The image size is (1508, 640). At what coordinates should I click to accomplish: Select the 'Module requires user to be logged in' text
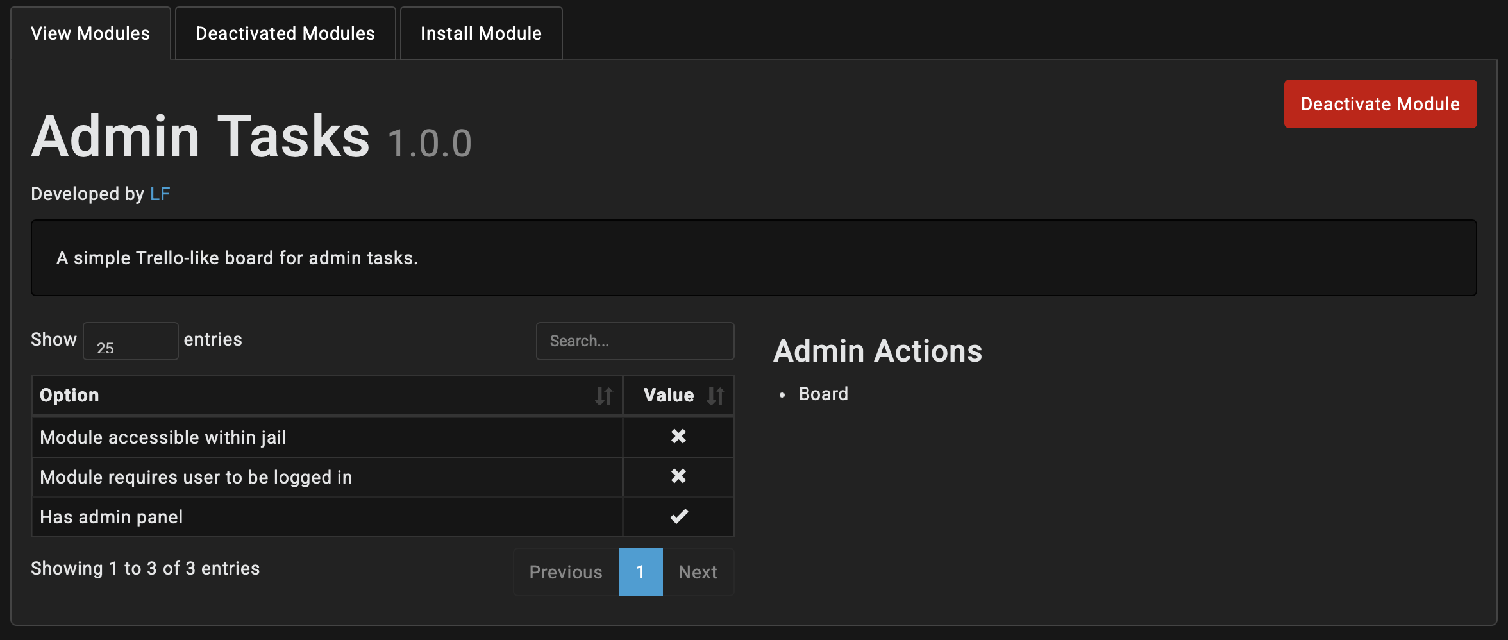pyautogui.click(x=196, y=477)
